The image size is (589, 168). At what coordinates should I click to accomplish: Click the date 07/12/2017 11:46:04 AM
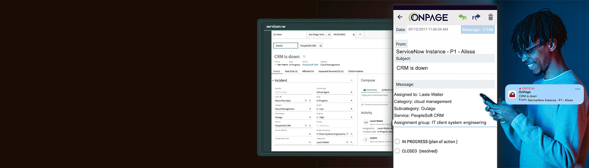[428, 29]
